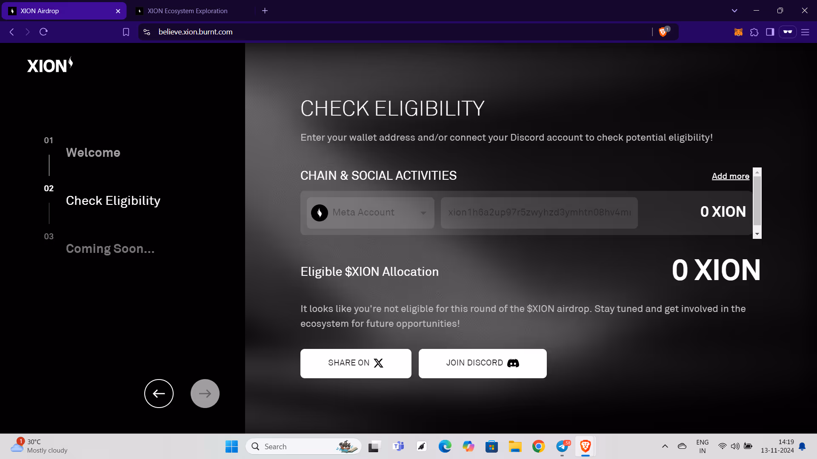Image resolution: width=817 pixels, height=459 pixels.
Task: Click the grey next-arrow circle button
Action: tap(205, 394)
